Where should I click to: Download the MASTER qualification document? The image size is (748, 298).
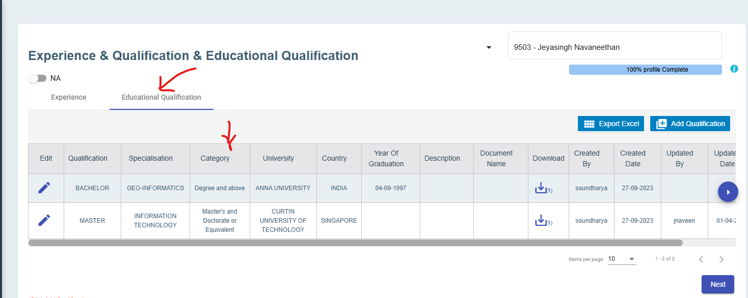click(541, 221)
